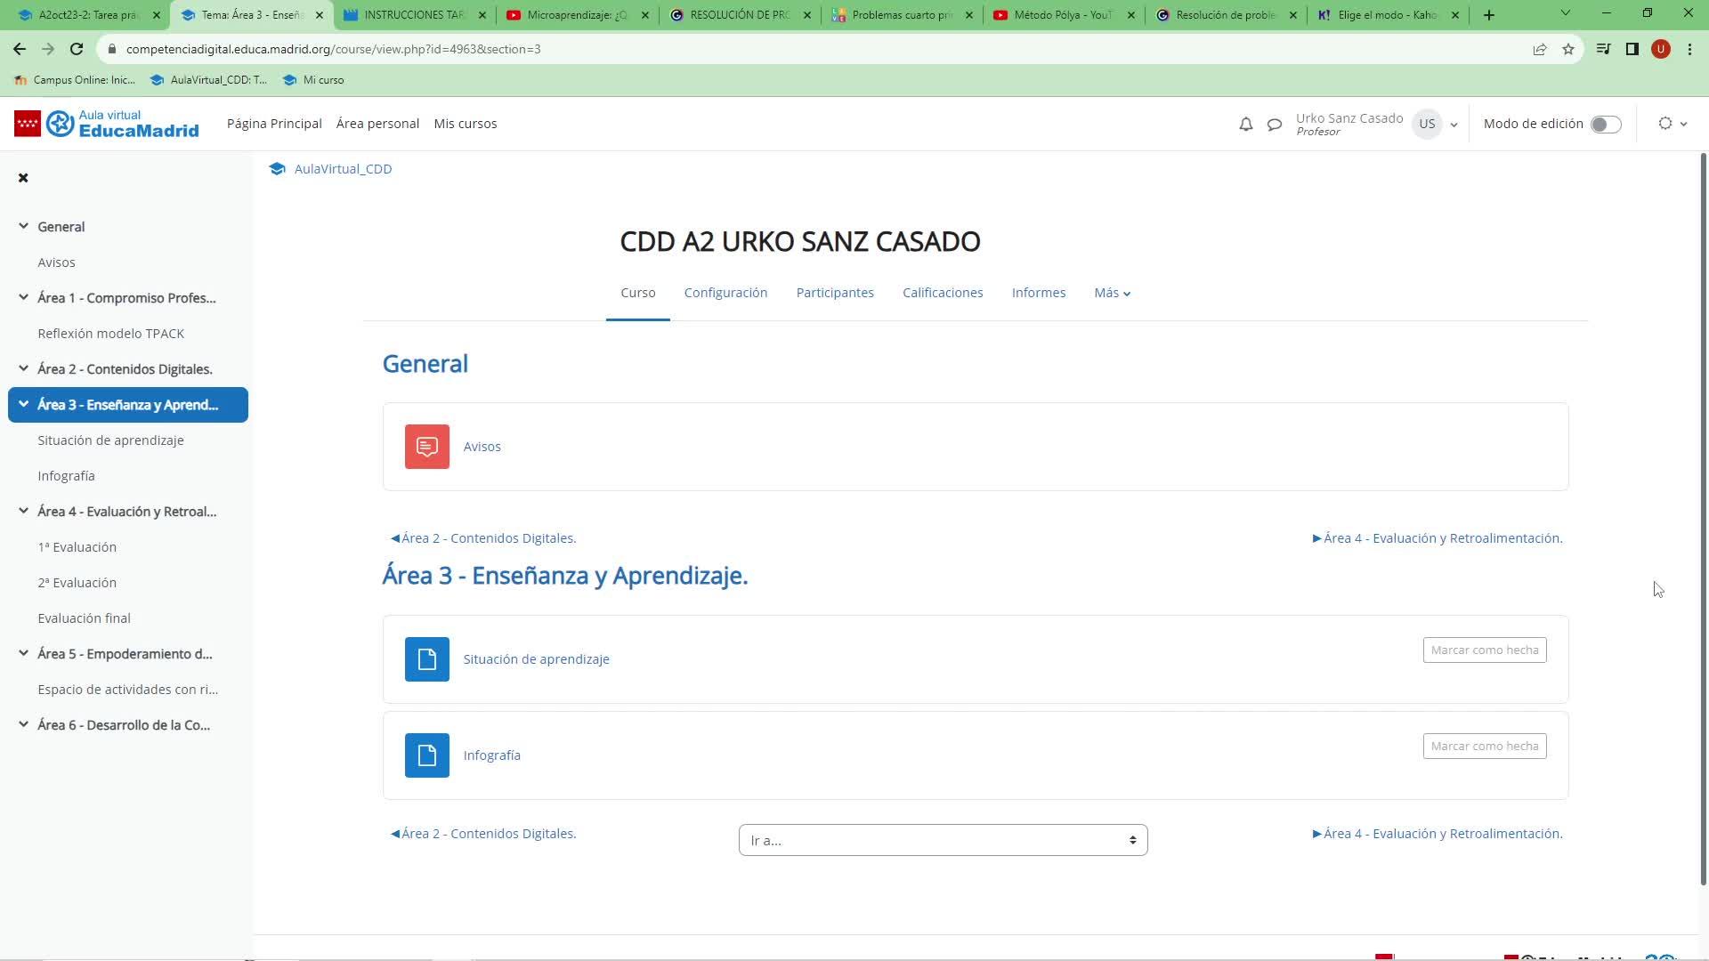Collapse Área 4 section in index

click(x=23, y=511)
